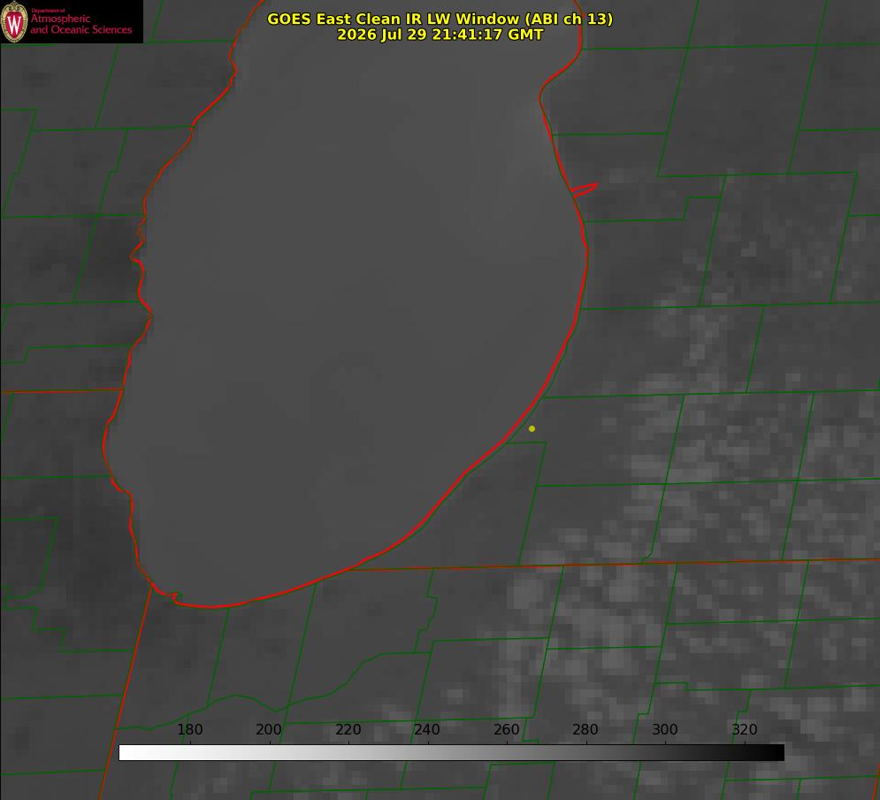Click the red spit on east shoreline
Screen dimensions: 880x800
(x=584, y=189)
